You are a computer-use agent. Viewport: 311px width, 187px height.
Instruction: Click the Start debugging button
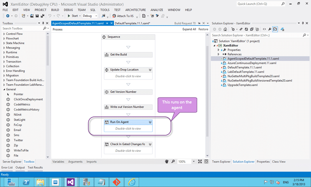73,16
